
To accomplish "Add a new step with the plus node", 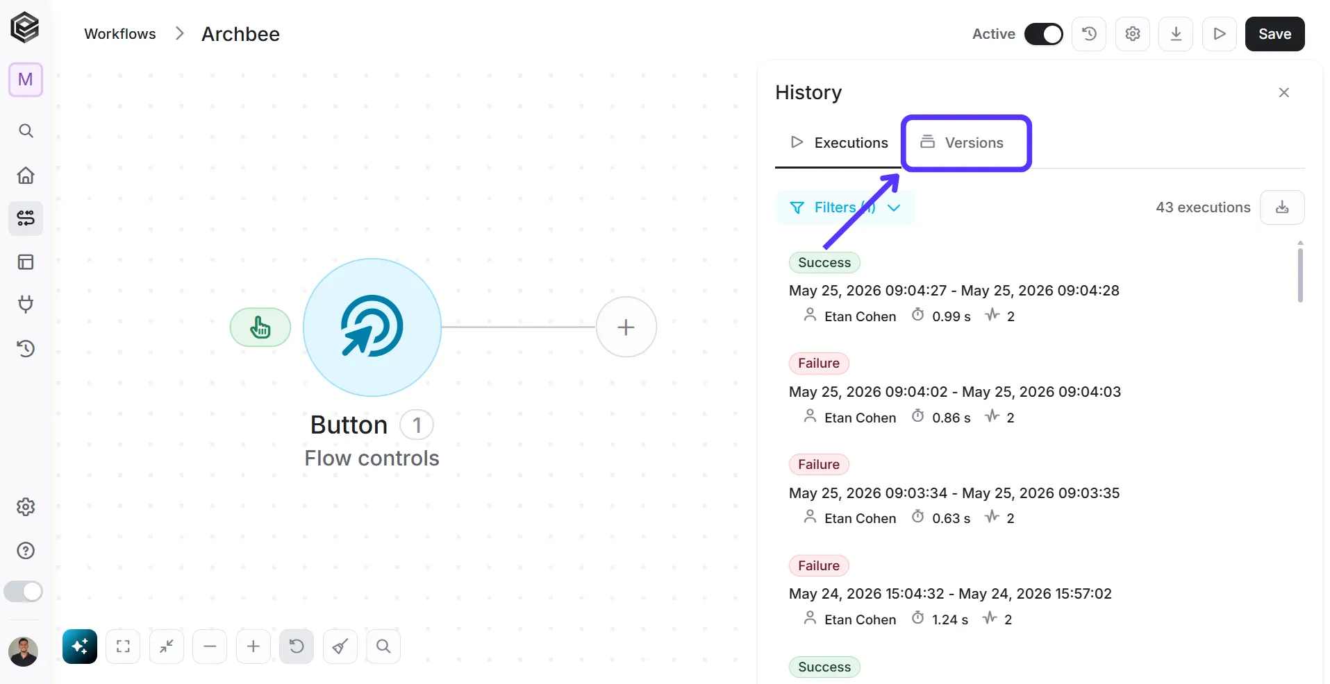I will point(626,327).
